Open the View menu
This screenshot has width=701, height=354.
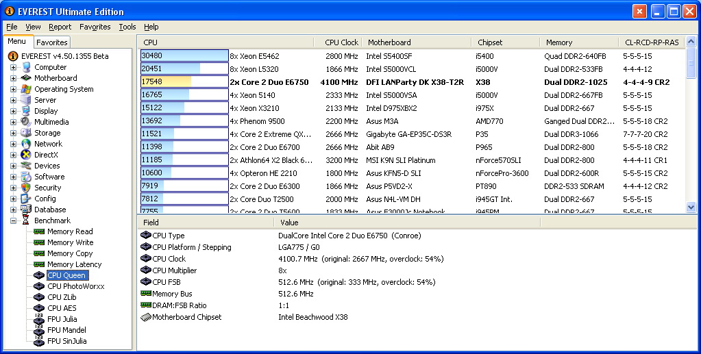33,27
